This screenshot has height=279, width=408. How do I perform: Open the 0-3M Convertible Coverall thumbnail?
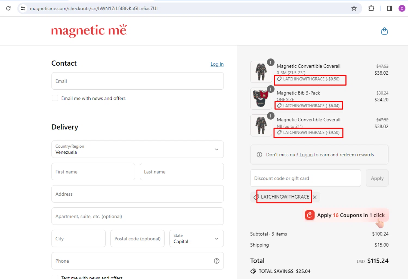click(x=261, y=72)
